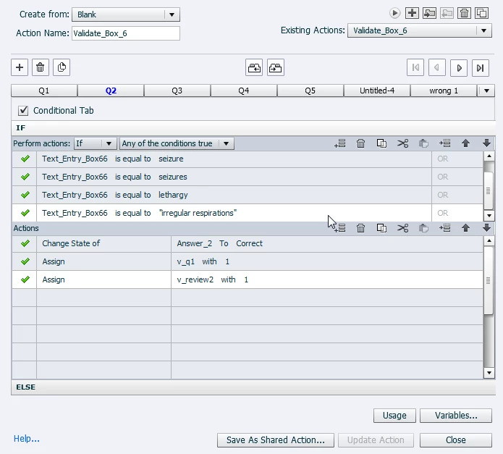Toggle the green check on the seizures condition
The image size is (503, 454).
click(x=25, y=177)
